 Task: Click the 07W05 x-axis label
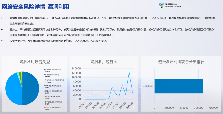click(95, 105)
